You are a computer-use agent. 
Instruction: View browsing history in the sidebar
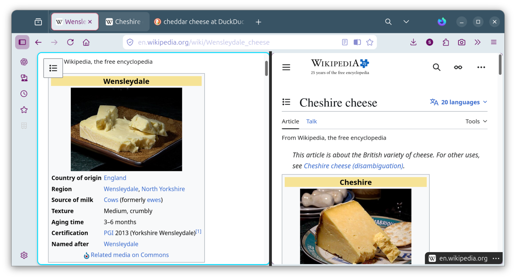[x=24, y=93]
